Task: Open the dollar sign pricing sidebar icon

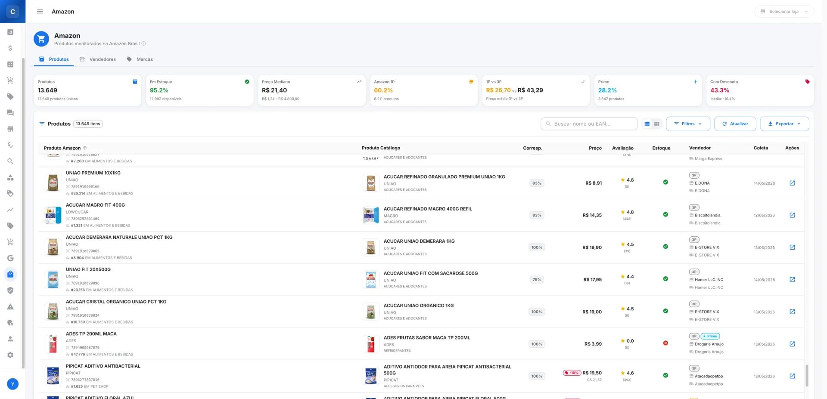Action: pyautogui.click(x=10, y=48)
